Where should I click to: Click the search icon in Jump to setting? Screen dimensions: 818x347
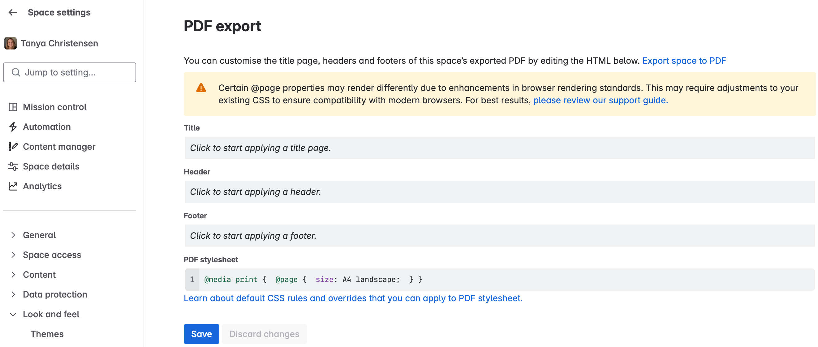[15, 72]
